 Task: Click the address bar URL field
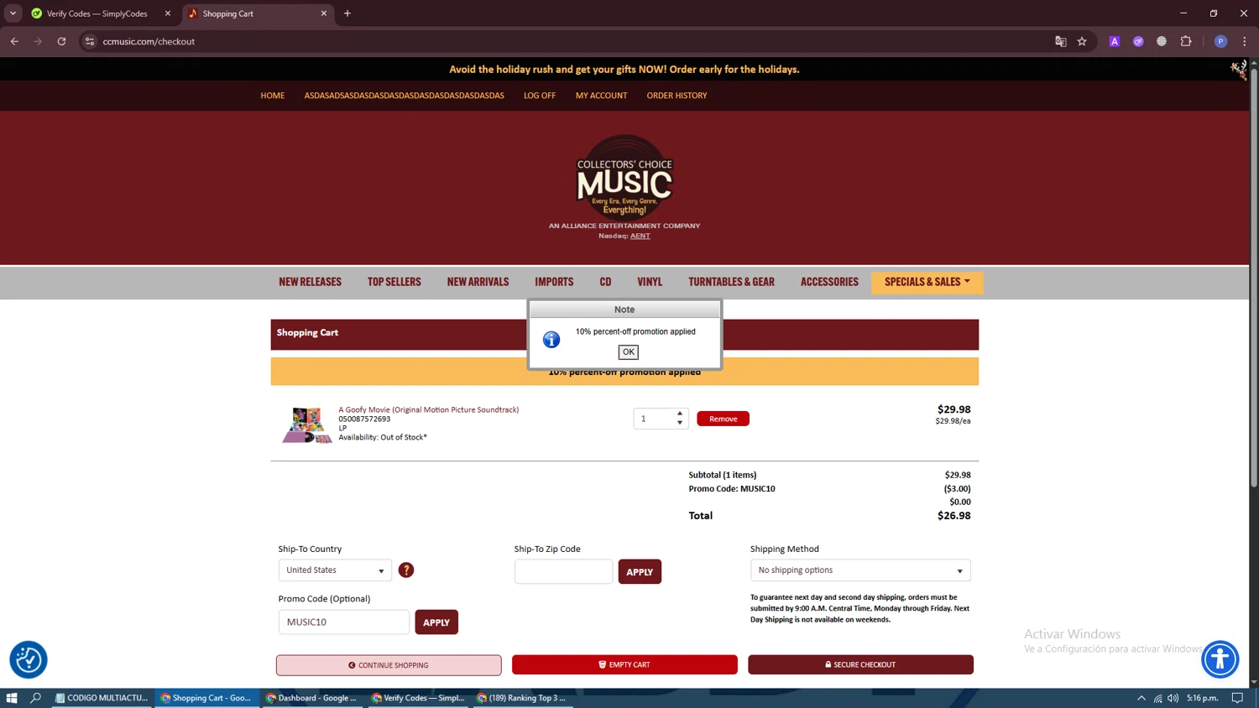click(x=571, y=41)
